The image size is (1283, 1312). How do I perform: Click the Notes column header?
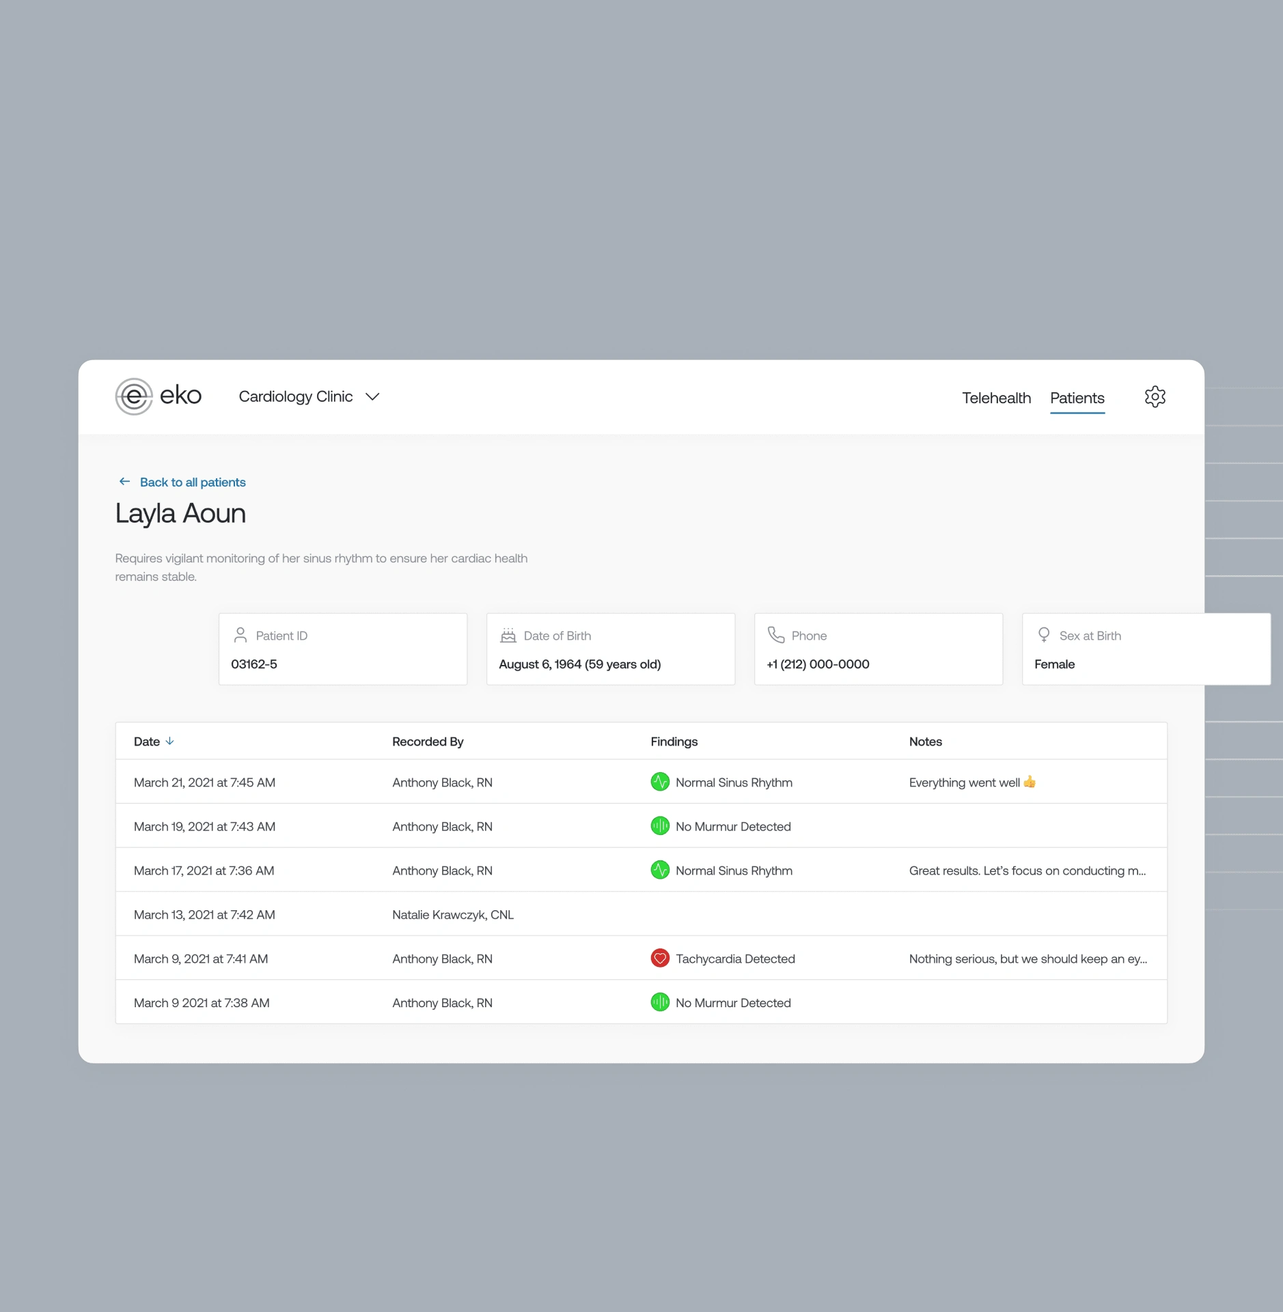pos(926,741)
